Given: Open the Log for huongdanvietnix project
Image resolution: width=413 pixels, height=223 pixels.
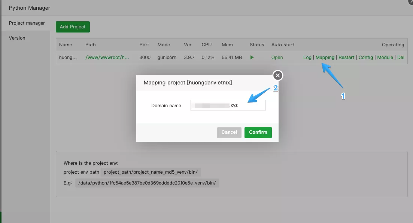Looking at the screenshot, I should click(307, 57).
